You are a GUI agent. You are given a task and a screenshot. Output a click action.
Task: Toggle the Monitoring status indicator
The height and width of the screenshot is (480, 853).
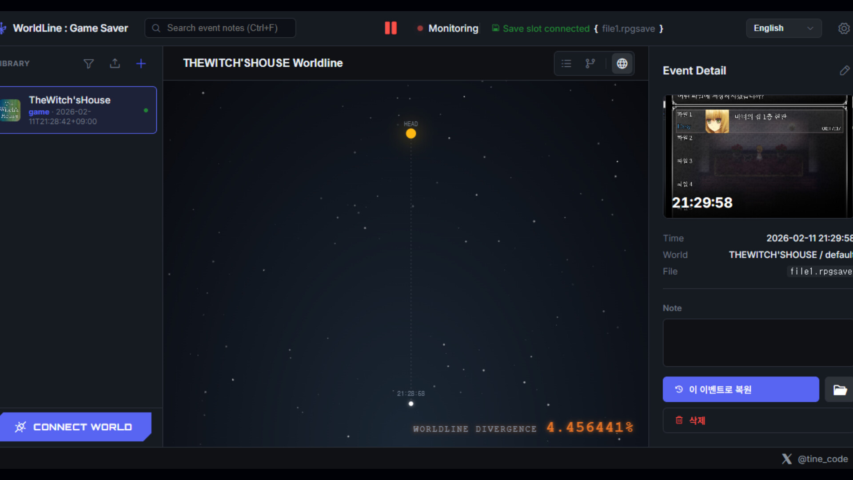(448, 28)
